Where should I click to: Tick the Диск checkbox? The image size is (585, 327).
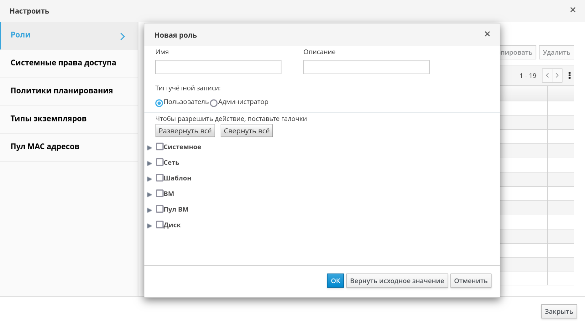click(x=159, y=225)
